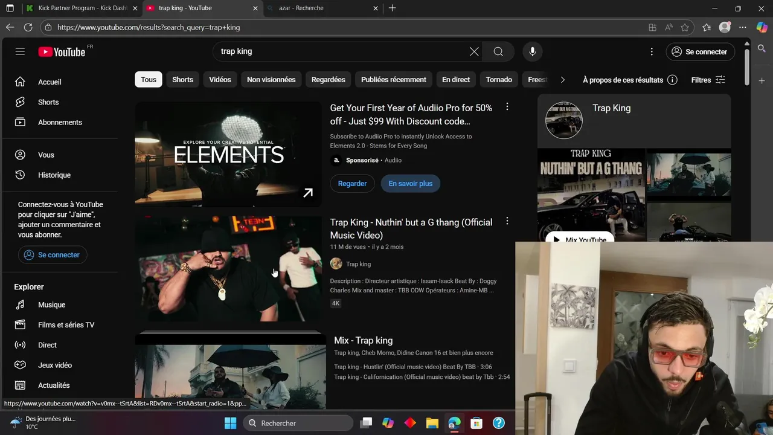The height and width of the screenshot is (435, 773).
Task: Open the Windows Start button
Action: point(230,423)
